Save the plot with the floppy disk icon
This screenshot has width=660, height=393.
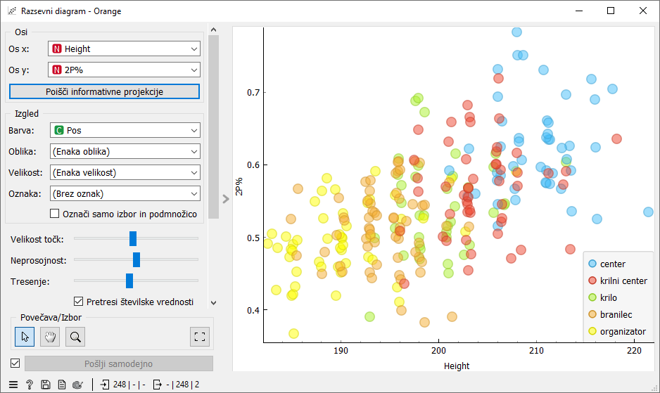(x=46, y=385)
